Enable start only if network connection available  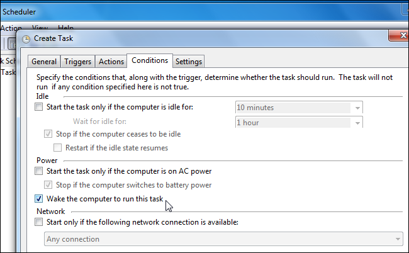click(39, 222)
